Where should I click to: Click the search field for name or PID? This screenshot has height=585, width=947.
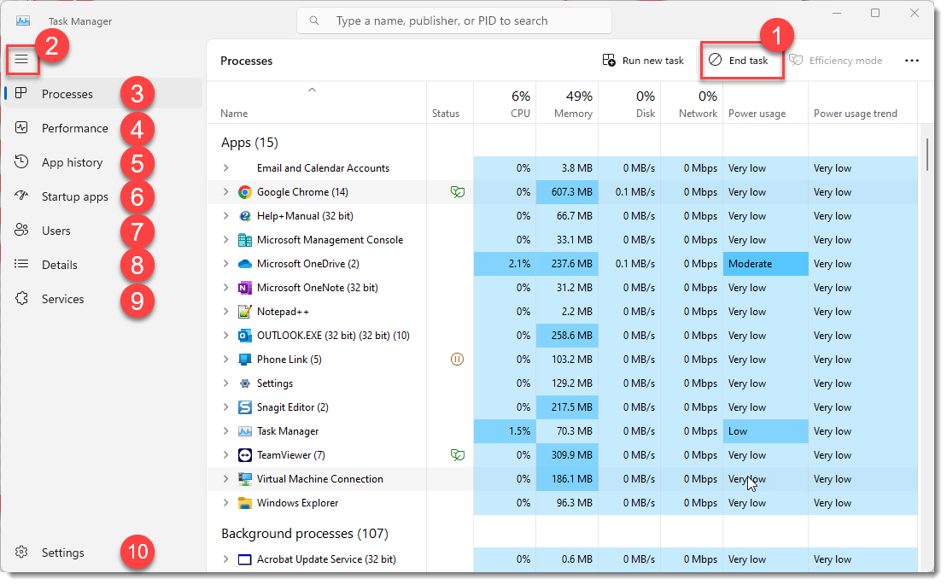[x=453, y=20]
